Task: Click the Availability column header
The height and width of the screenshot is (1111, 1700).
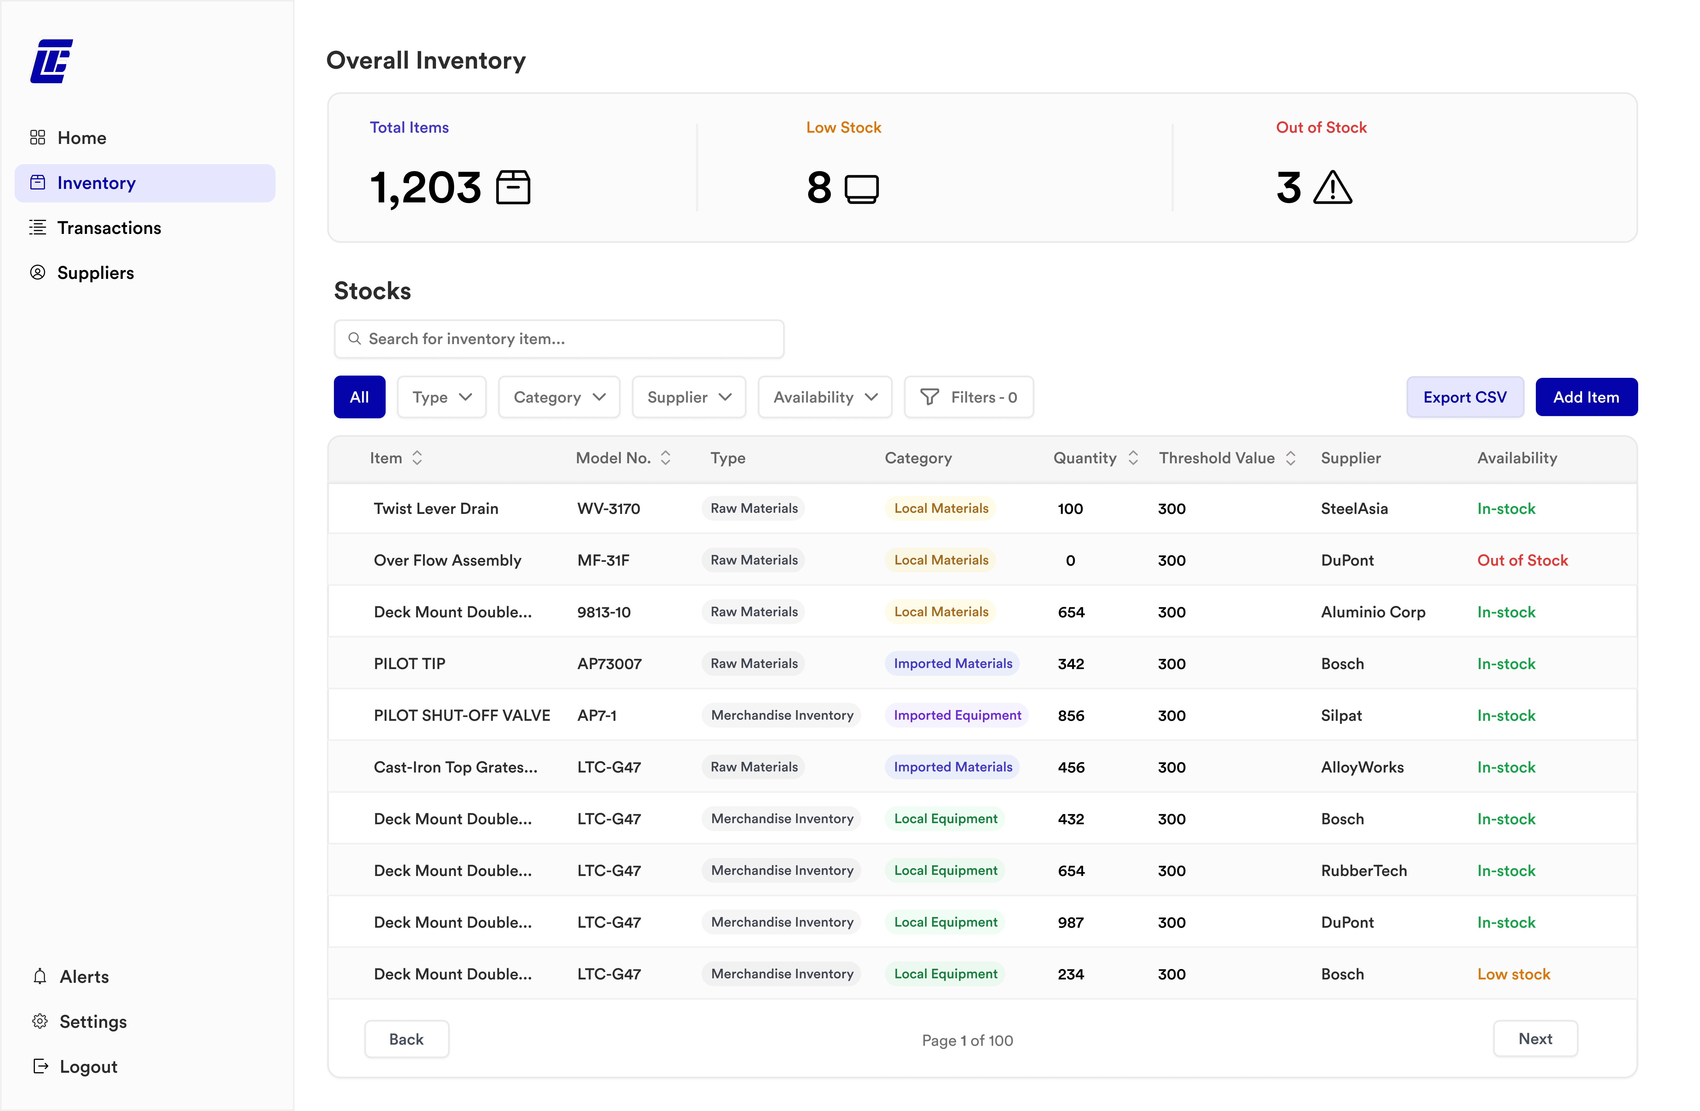Action: [1517, 458]
